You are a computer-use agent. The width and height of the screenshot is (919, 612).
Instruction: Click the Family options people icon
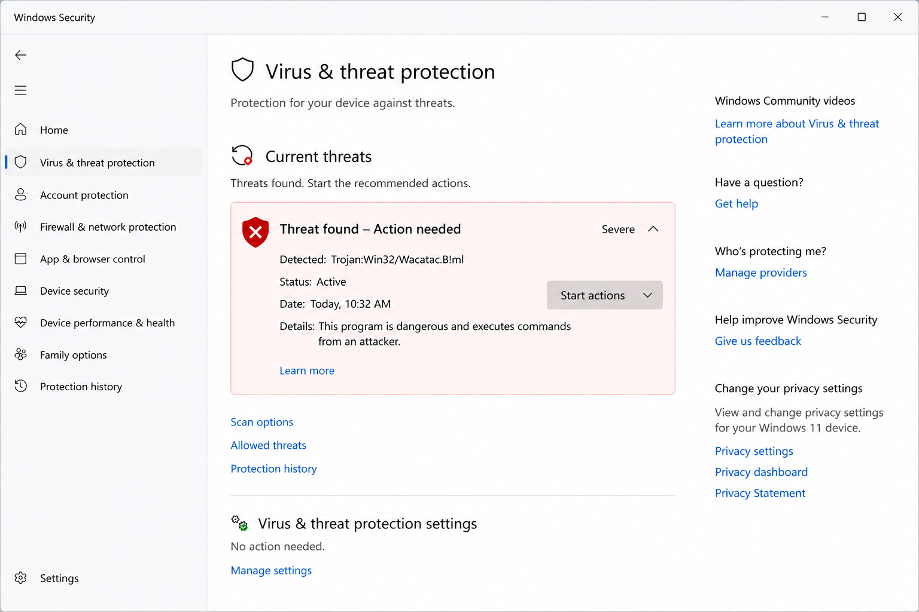(x=21, y=354)
